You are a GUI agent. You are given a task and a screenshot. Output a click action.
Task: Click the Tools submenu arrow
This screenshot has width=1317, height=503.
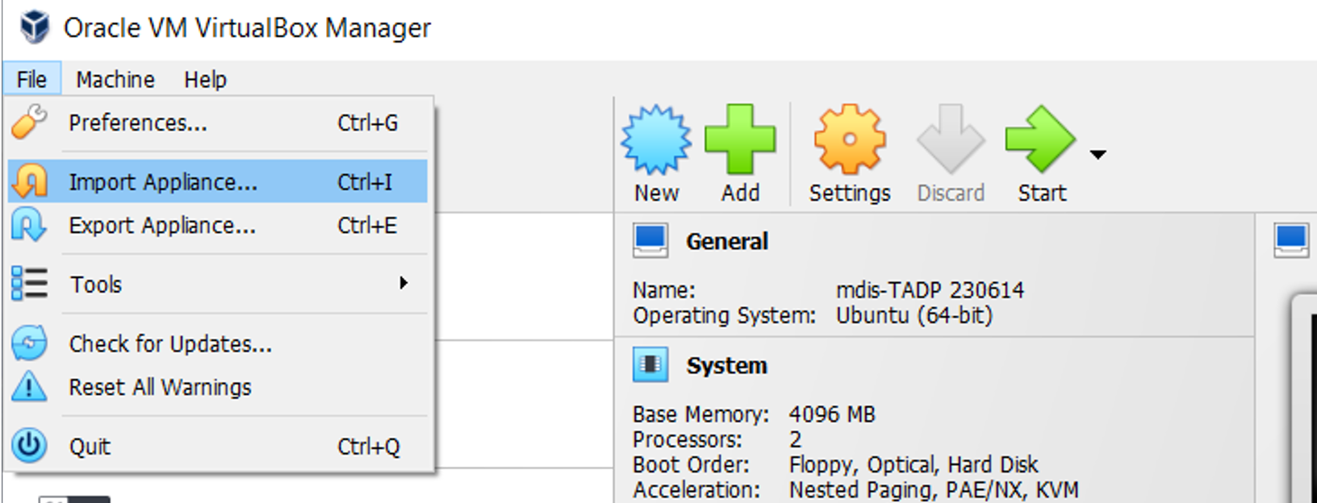[403, 283]
